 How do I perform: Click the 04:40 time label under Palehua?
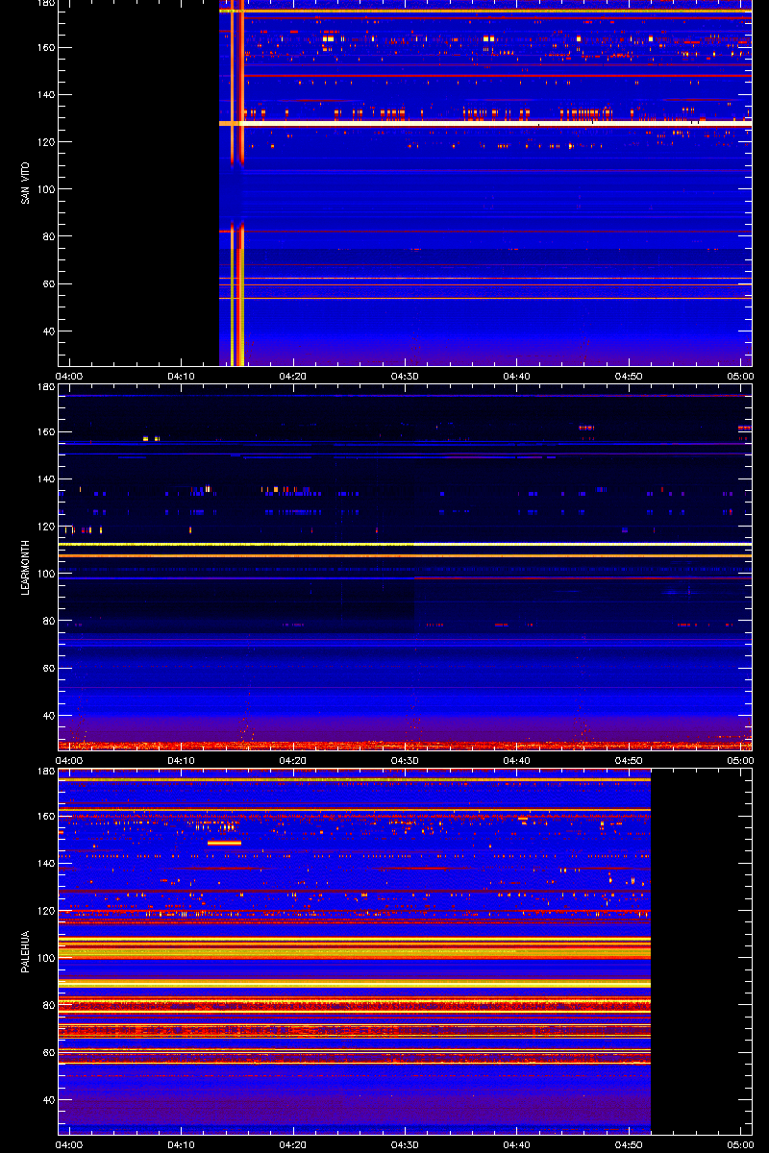click(x=518, y=1145)
